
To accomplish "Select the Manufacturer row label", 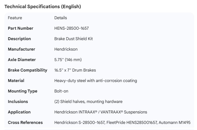I will coord(21,49).
